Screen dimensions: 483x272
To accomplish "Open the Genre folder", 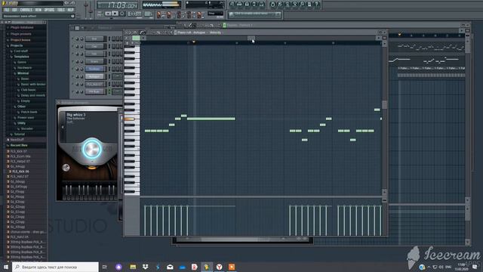I will (22, 62).
